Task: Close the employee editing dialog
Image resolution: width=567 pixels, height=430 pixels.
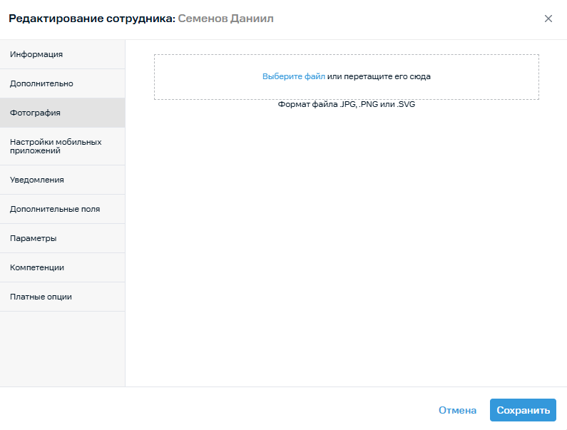Action: click(x=548, y=19)
